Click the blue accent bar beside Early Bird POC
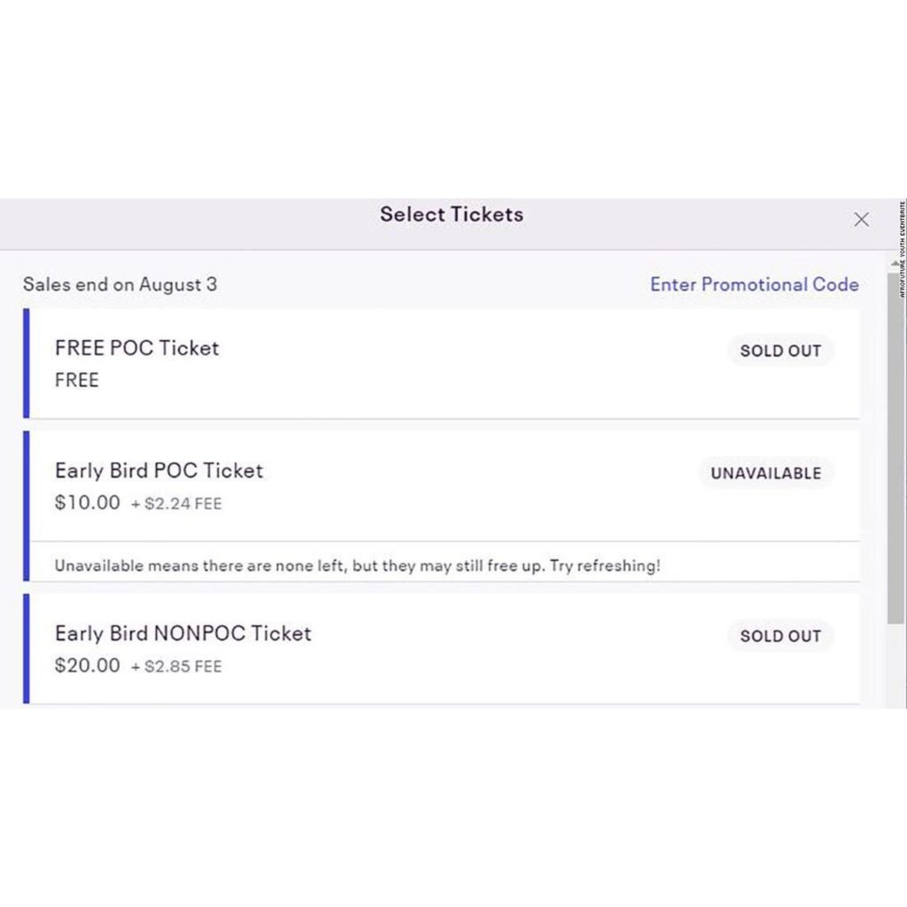The width and height of the screenshot is (907, 907). [27, 505]
